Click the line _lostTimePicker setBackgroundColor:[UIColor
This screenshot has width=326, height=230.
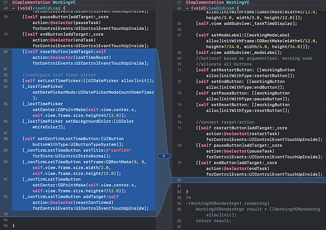pyautogui.click(x=78, y=122)
